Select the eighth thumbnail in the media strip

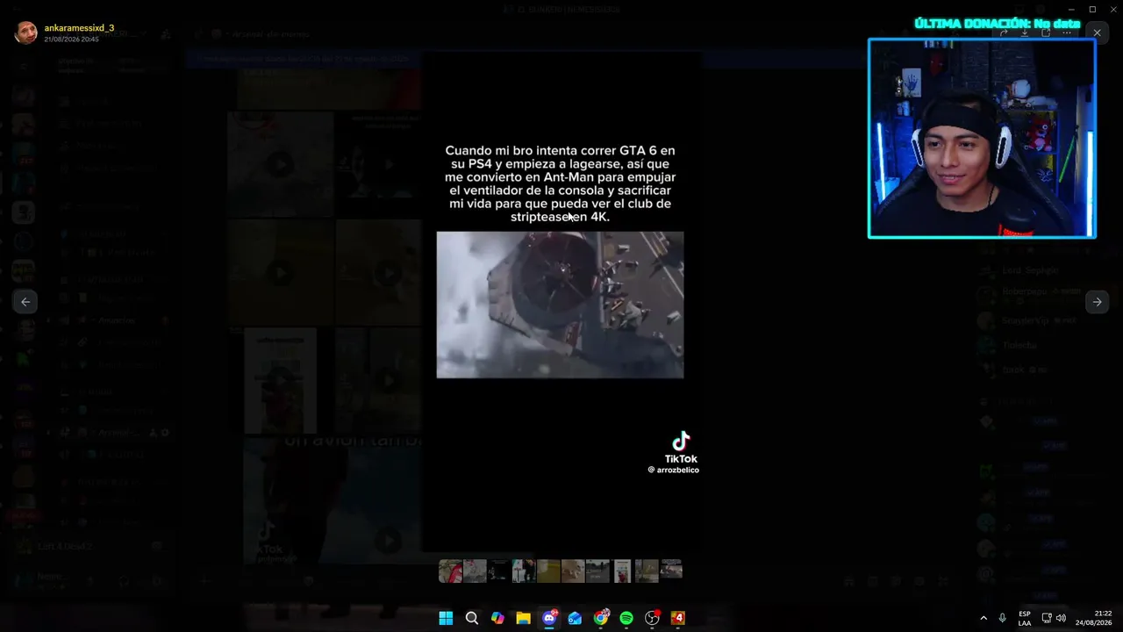[622, 571]
